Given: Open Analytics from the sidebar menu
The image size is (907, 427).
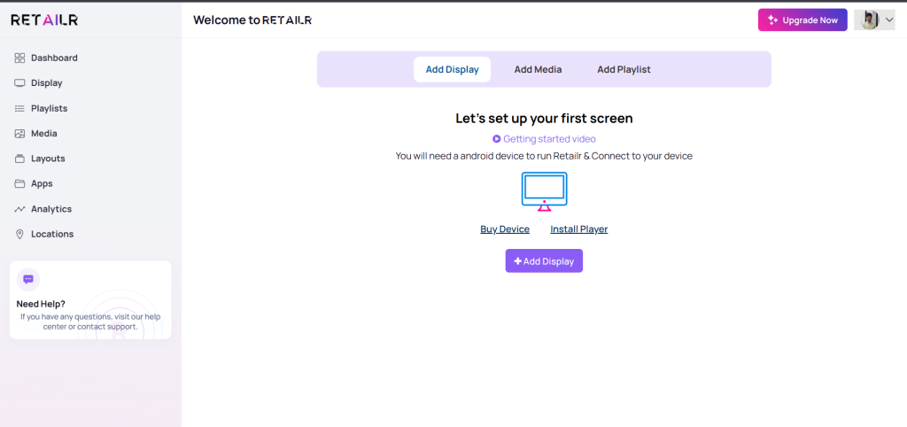Looking at the screenshot, I should 51,209.
